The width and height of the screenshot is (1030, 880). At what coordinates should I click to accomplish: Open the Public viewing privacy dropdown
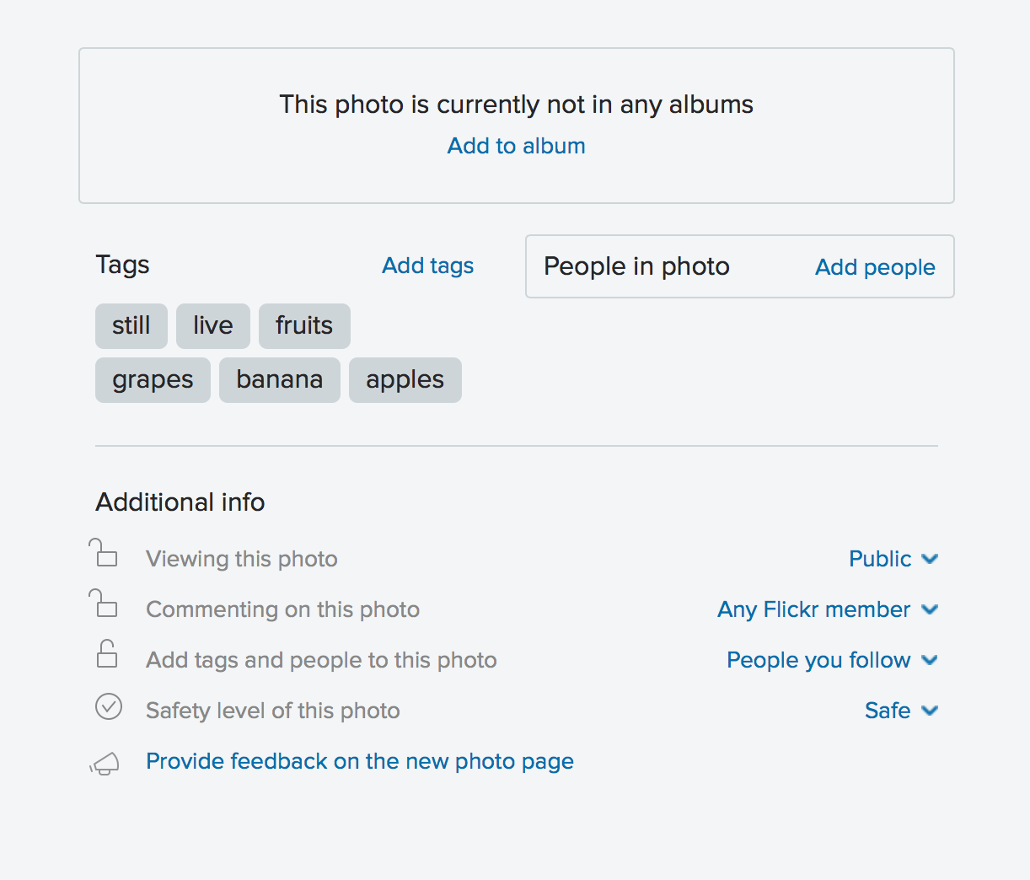pyautogui.click(x=893, y=559)
